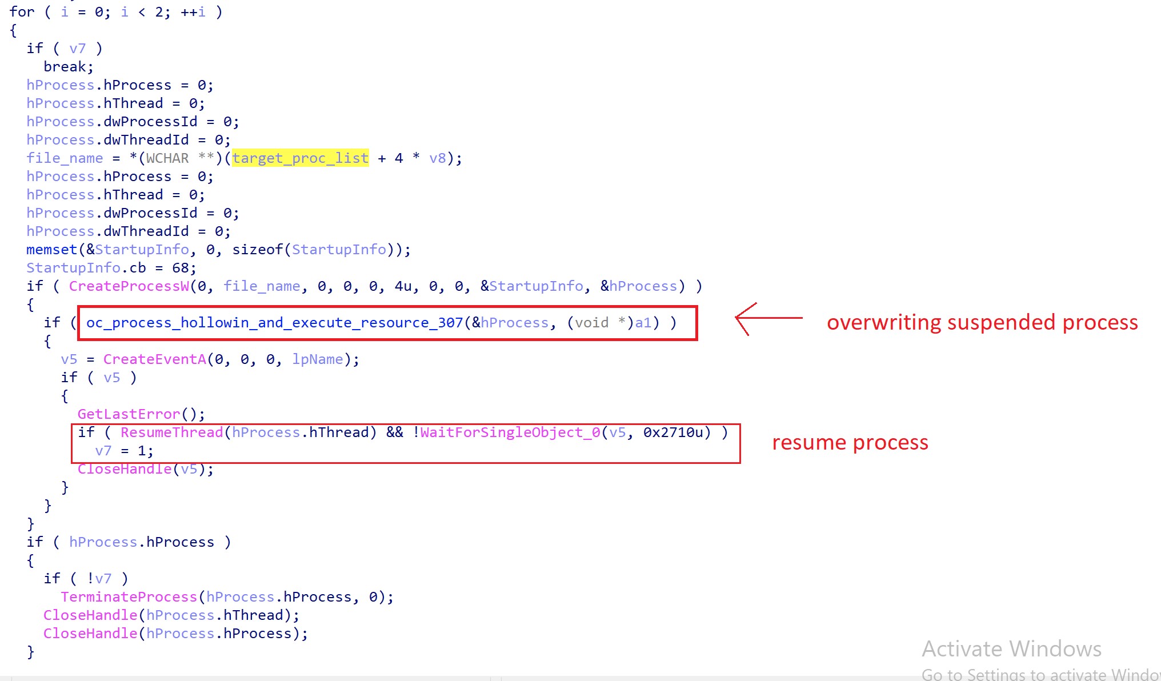
Task: Select the GetLastError call
Action: [x=129, y=414]
